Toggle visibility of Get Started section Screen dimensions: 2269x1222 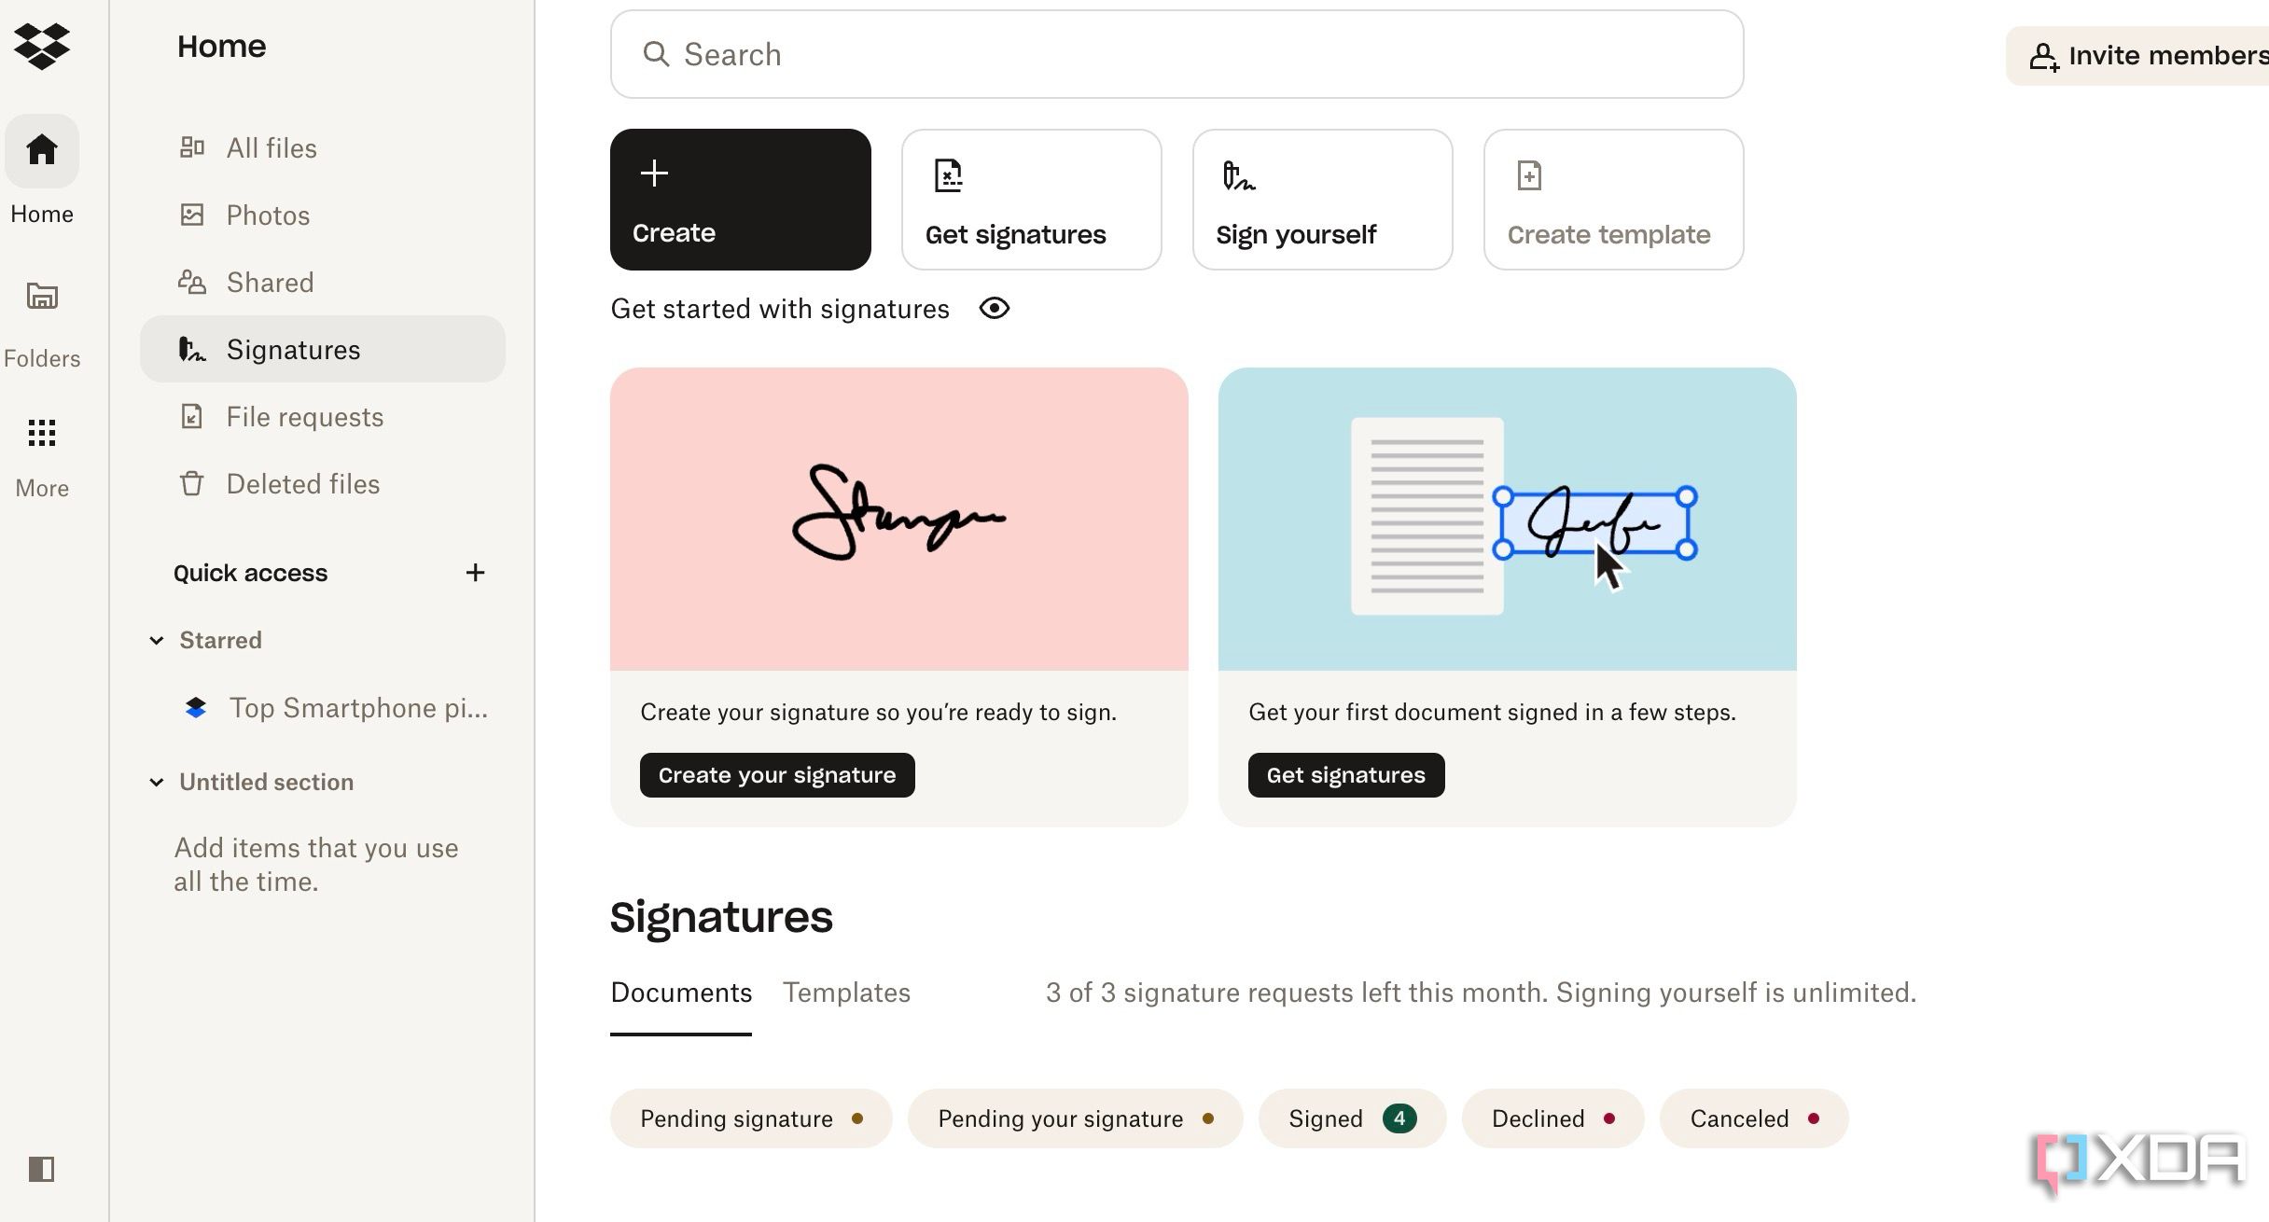tap(993, 307)
